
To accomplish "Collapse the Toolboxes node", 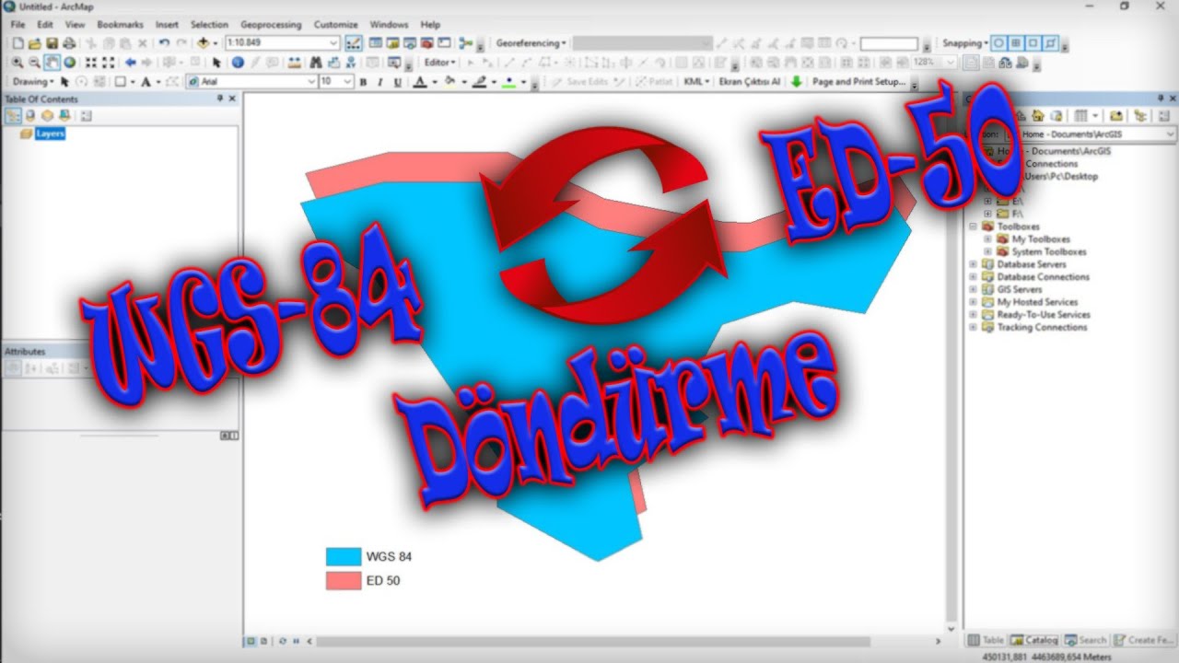I will click(973, 227).
